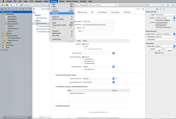Open the Debug menu in menu bar
This screenshot has height=119, width=176.
tap(61, 1)
